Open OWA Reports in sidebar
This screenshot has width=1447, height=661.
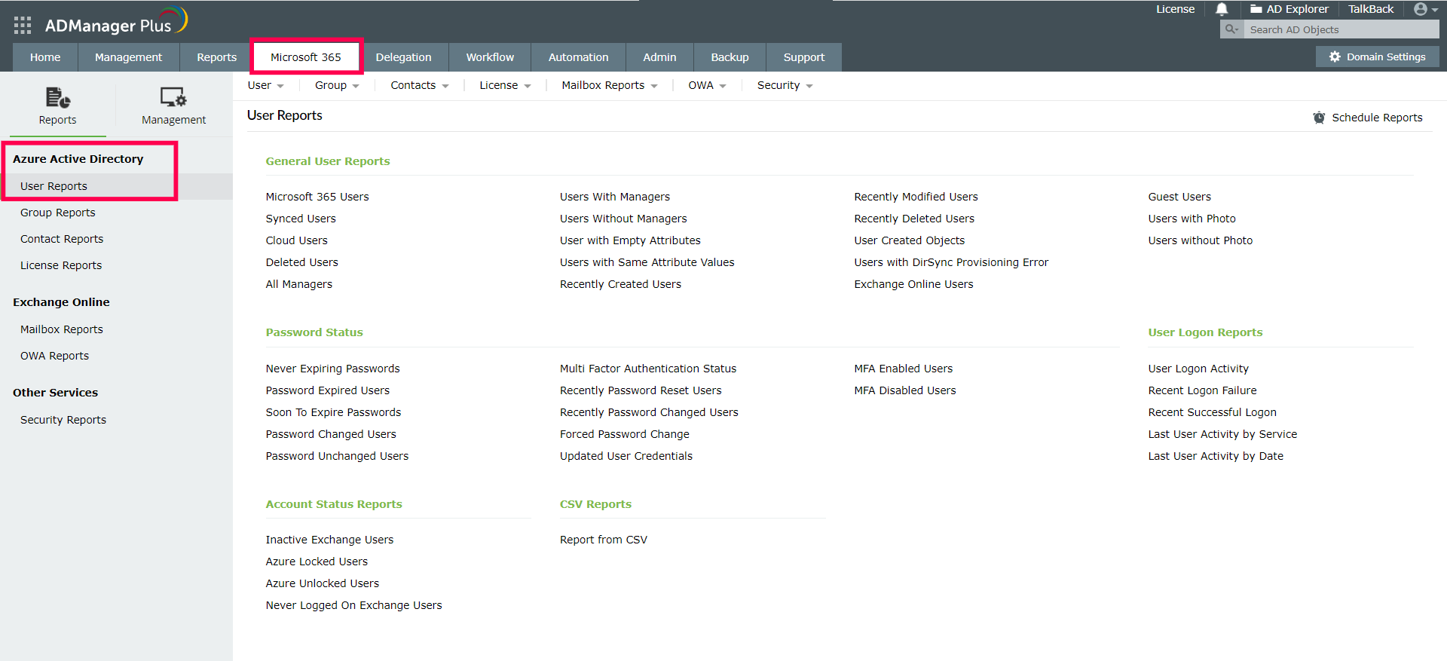pyautogui.click(x=54, y=356)
